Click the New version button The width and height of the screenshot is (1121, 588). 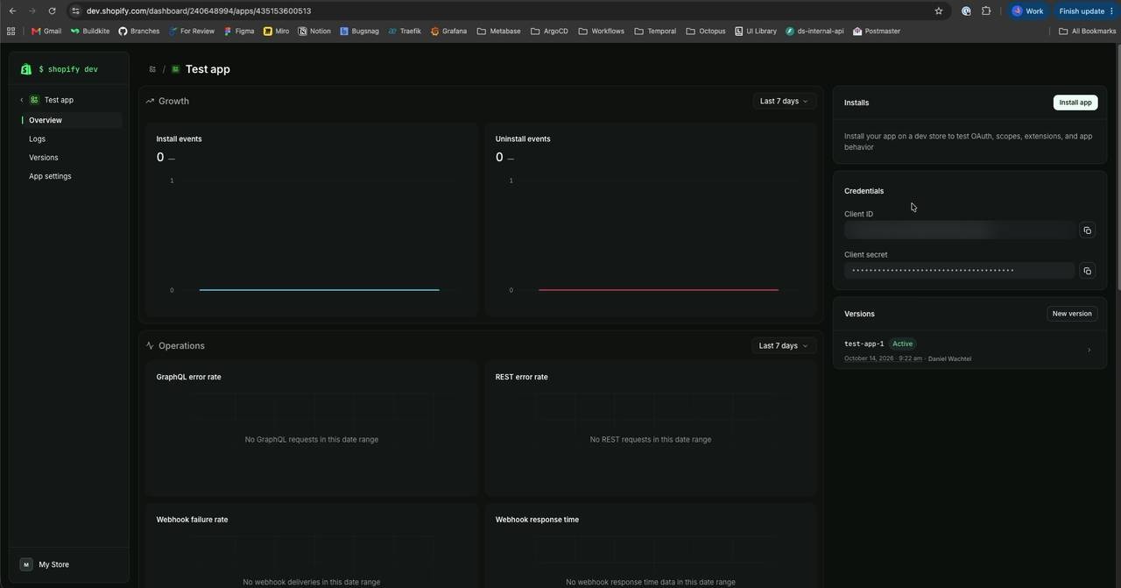1072,314
